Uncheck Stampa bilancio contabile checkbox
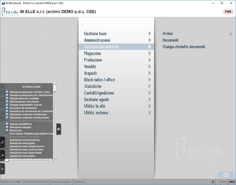 pos(7,98)
